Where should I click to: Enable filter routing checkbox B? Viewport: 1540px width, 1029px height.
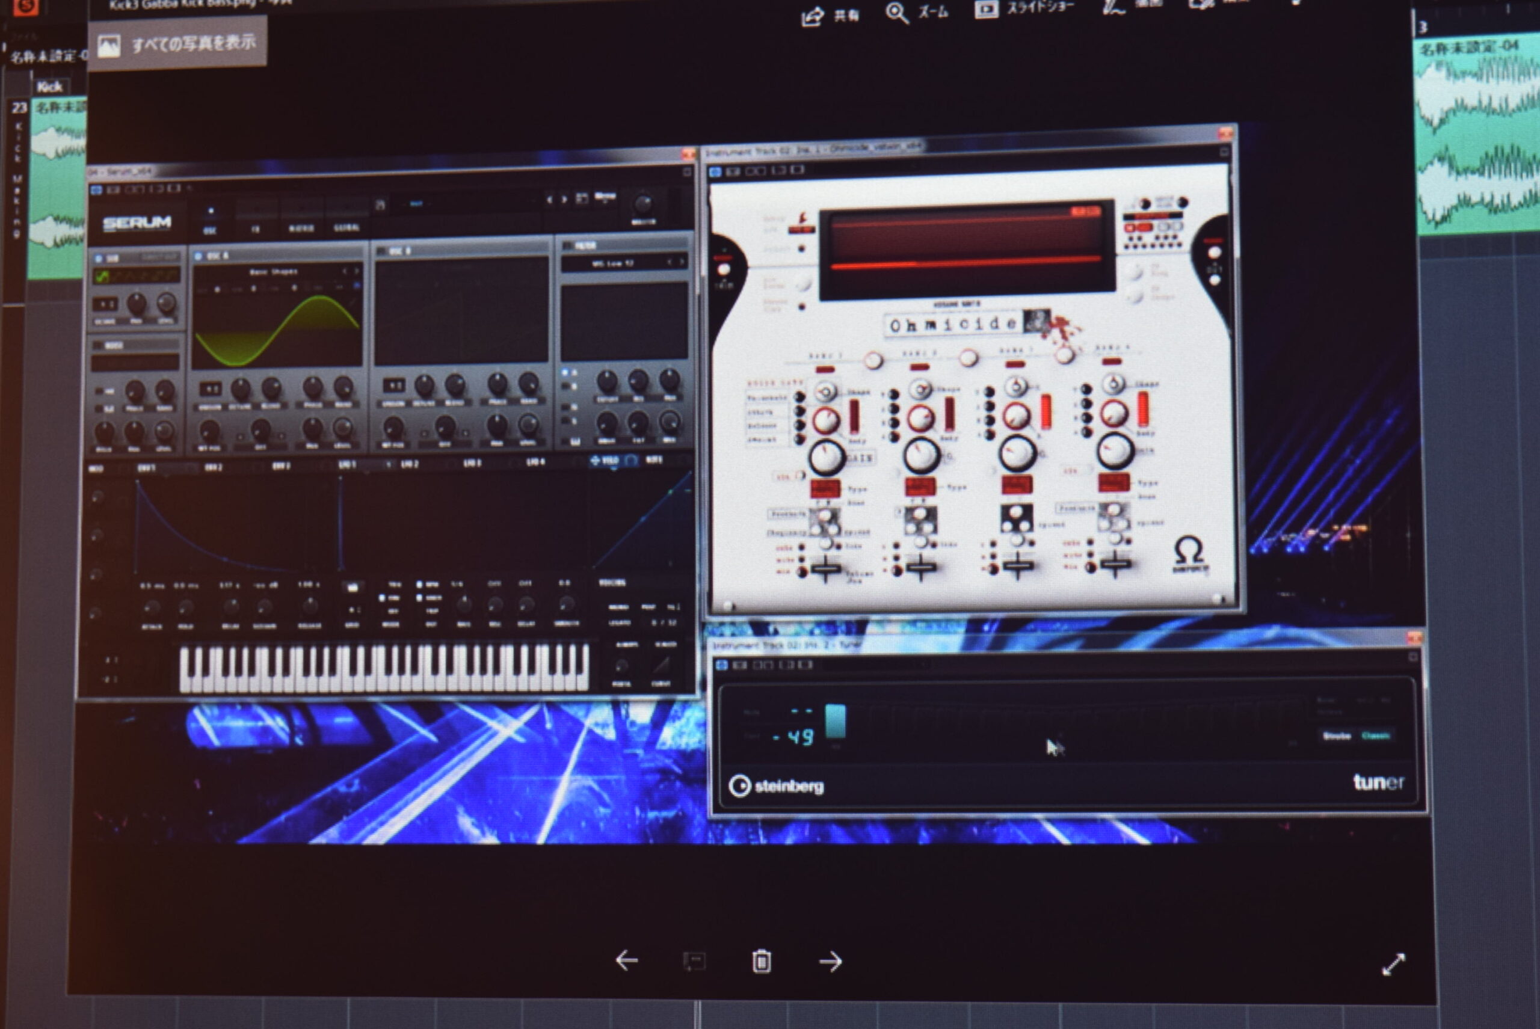tap(565, 387)
